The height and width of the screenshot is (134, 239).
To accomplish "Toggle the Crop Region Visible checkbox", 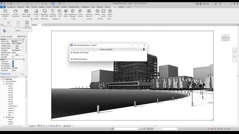I will (x=13, y=64).
